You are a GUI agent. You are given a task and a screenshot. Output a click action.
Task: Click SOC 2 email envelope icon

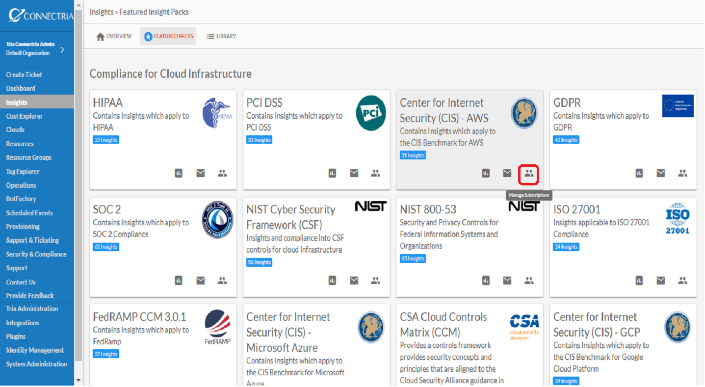201,280
